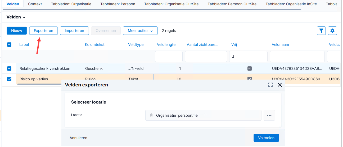
Task: Expand the Velden view dropdown chevron
Action: coord(24,17)
